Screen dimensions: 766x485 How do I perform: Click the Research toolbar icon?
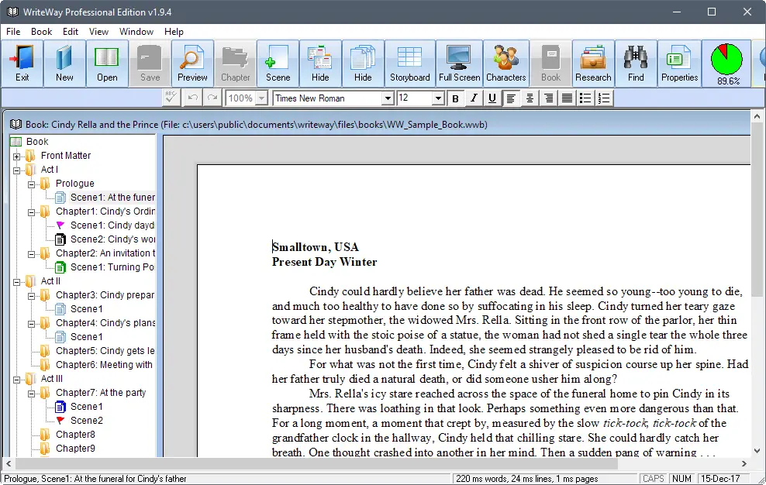click(593, 64)
